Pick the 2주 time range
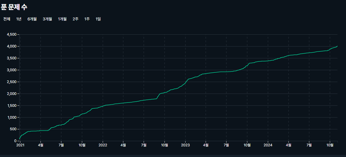Viewport: 346px width, 157px height. pos(75,19)
